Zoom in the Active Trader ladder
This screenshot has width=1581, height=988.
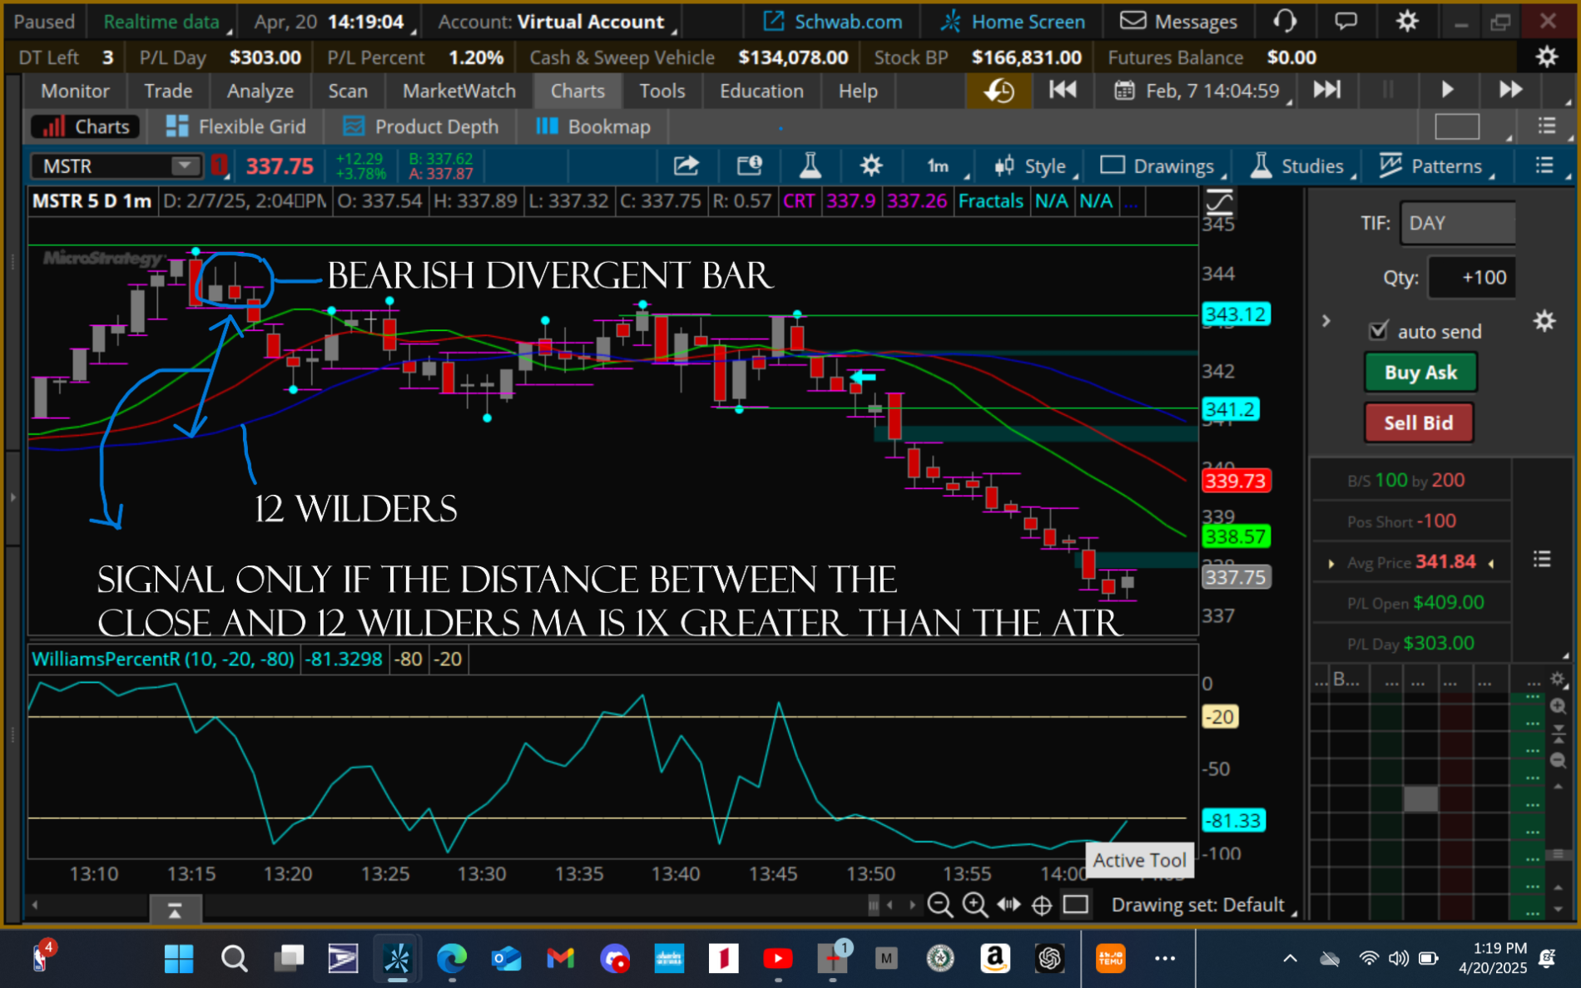click(x=1558, y=707)
